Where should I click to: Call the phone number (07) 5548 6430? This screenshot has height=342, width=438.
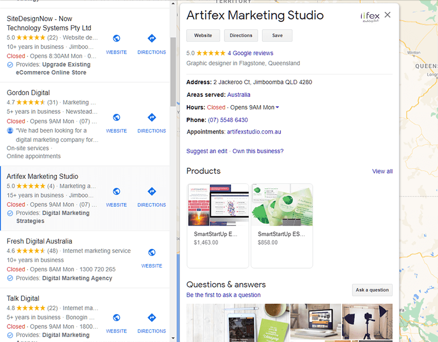point(228,120)
